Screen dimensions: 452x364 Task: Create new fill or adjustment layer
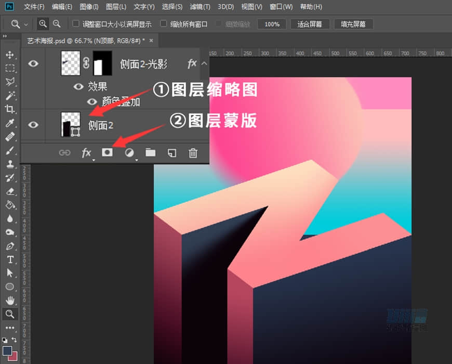point(129,152)
